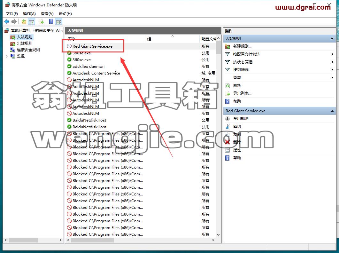
Task: Open the 查看(V) menu
Action: [47, 14]
